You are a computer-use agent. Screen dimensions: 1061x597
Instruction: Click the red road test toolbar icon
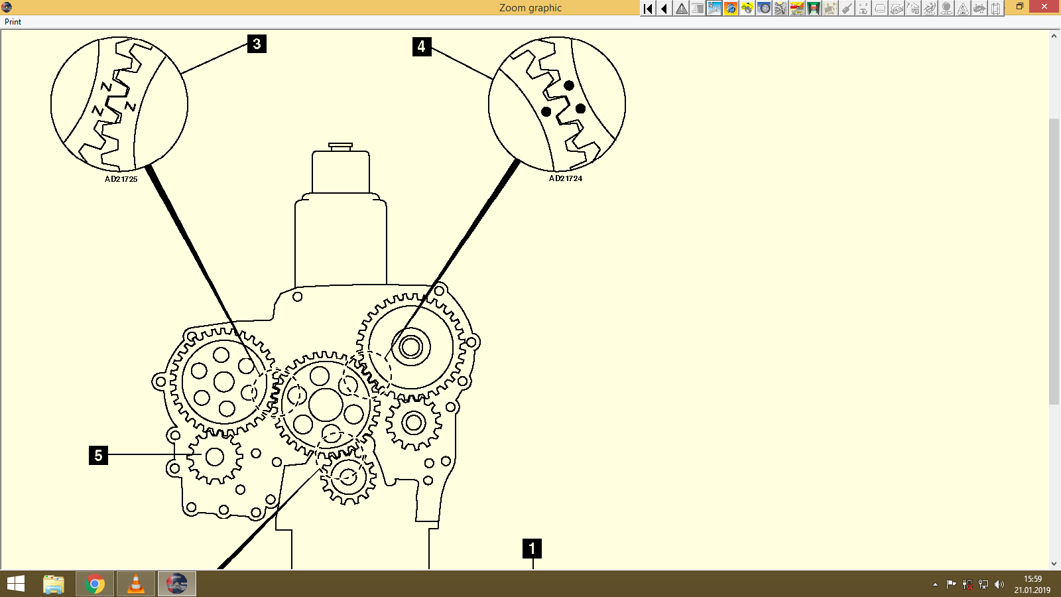pyautogui.click(x=796, y=9)
